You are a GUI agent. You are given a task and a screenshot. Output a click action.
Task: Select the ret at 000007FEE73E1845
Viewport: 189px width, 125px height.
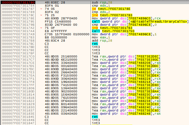(x=95, y=117)
